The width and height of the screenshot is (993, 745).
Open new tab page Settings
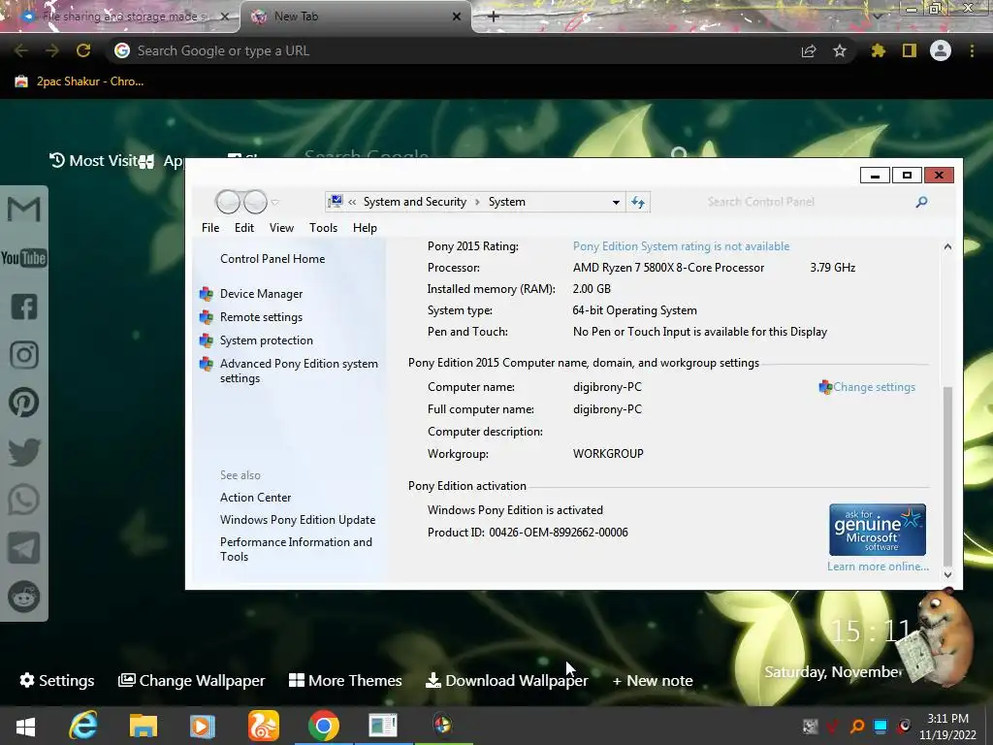click(57, 680)
